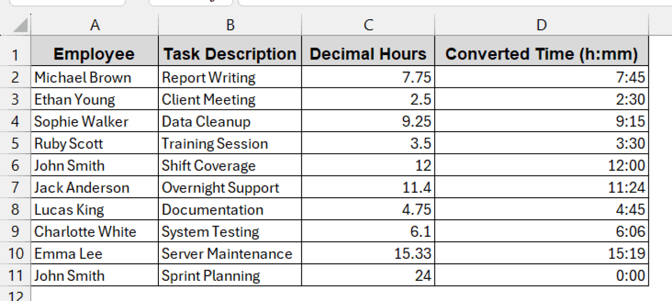Select the cell containing Michael Brown
672x301 pixels.
coord(94,77)
